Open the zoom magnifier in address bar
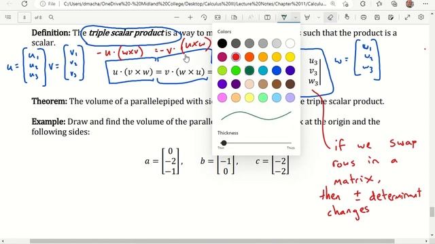This screenshot has width=435, height=244. click(x=333, y=4)
